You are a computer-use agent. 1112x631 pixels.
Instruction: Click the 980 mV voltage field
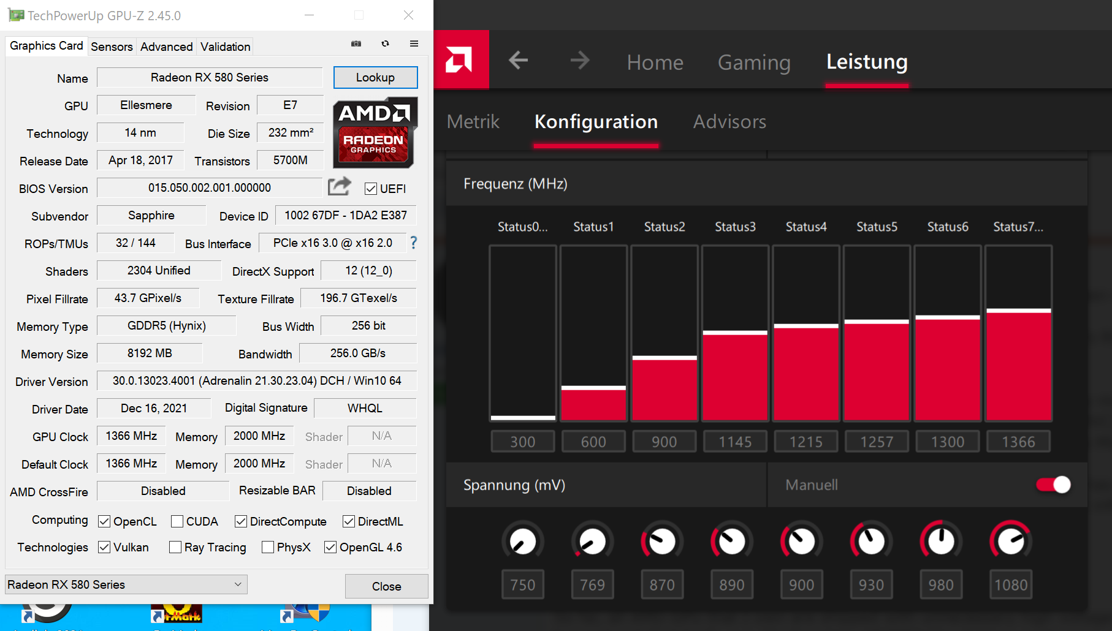pos(941,585)
